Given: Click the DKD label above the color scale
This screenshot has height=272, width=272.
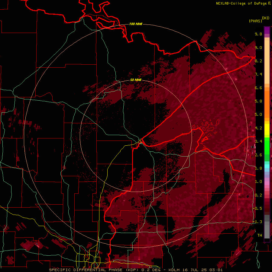Looking at the screenshot, I should pos(266,18).
